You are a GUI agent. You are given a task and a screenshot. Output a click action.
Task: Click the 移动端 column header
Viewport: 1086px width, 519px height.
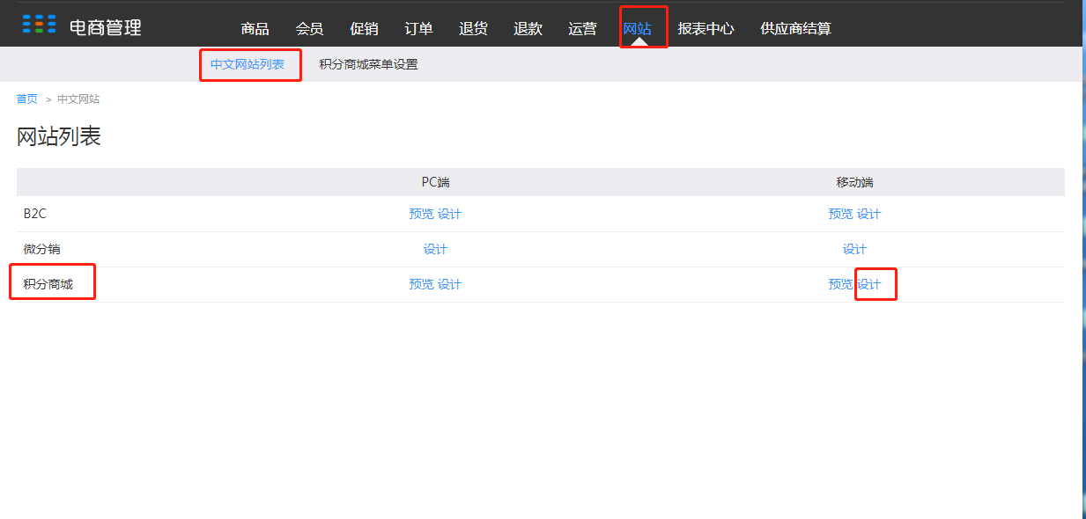click(854, 182)
